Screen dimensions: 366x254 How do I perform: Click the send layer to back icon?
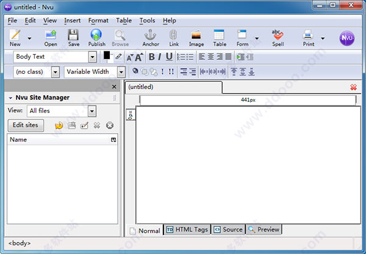(x=154, y=72)
